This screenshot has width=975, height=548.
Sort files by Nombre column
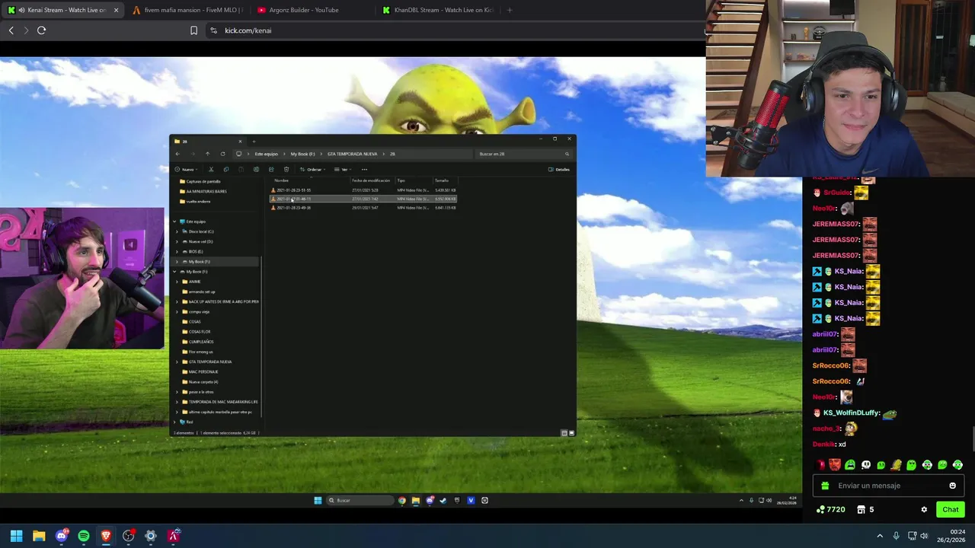[x=281, y=180]
